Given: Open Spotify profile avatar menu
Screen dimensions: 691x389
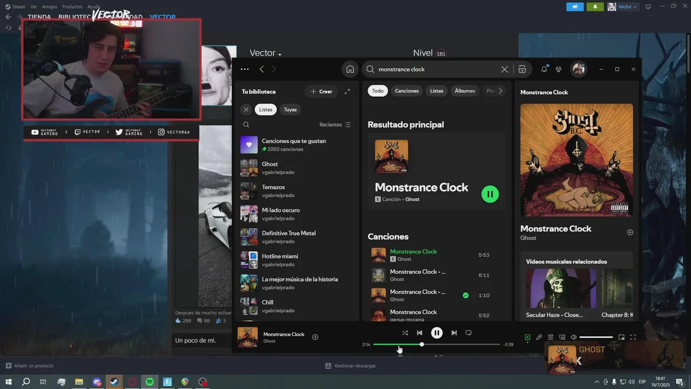Looking at the screenshot, I should point(579,69).
